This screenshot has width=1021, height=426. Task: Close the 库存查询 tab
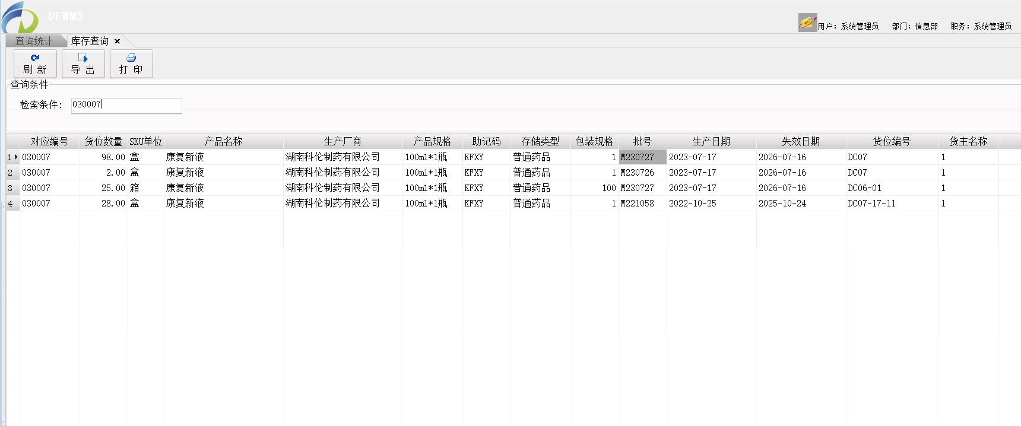(117, 41)
